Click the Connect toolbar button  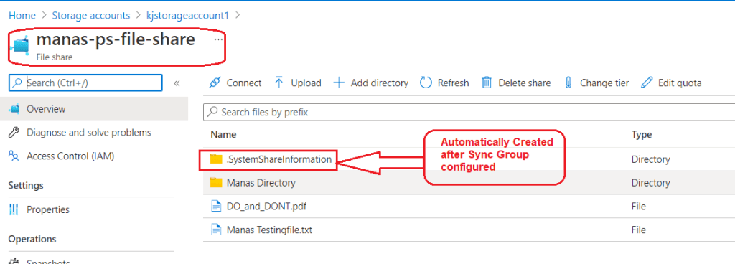pos(235,82)
